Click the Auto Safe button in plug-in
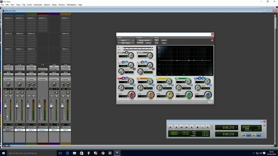278x156 pixels. pos(156,43)
